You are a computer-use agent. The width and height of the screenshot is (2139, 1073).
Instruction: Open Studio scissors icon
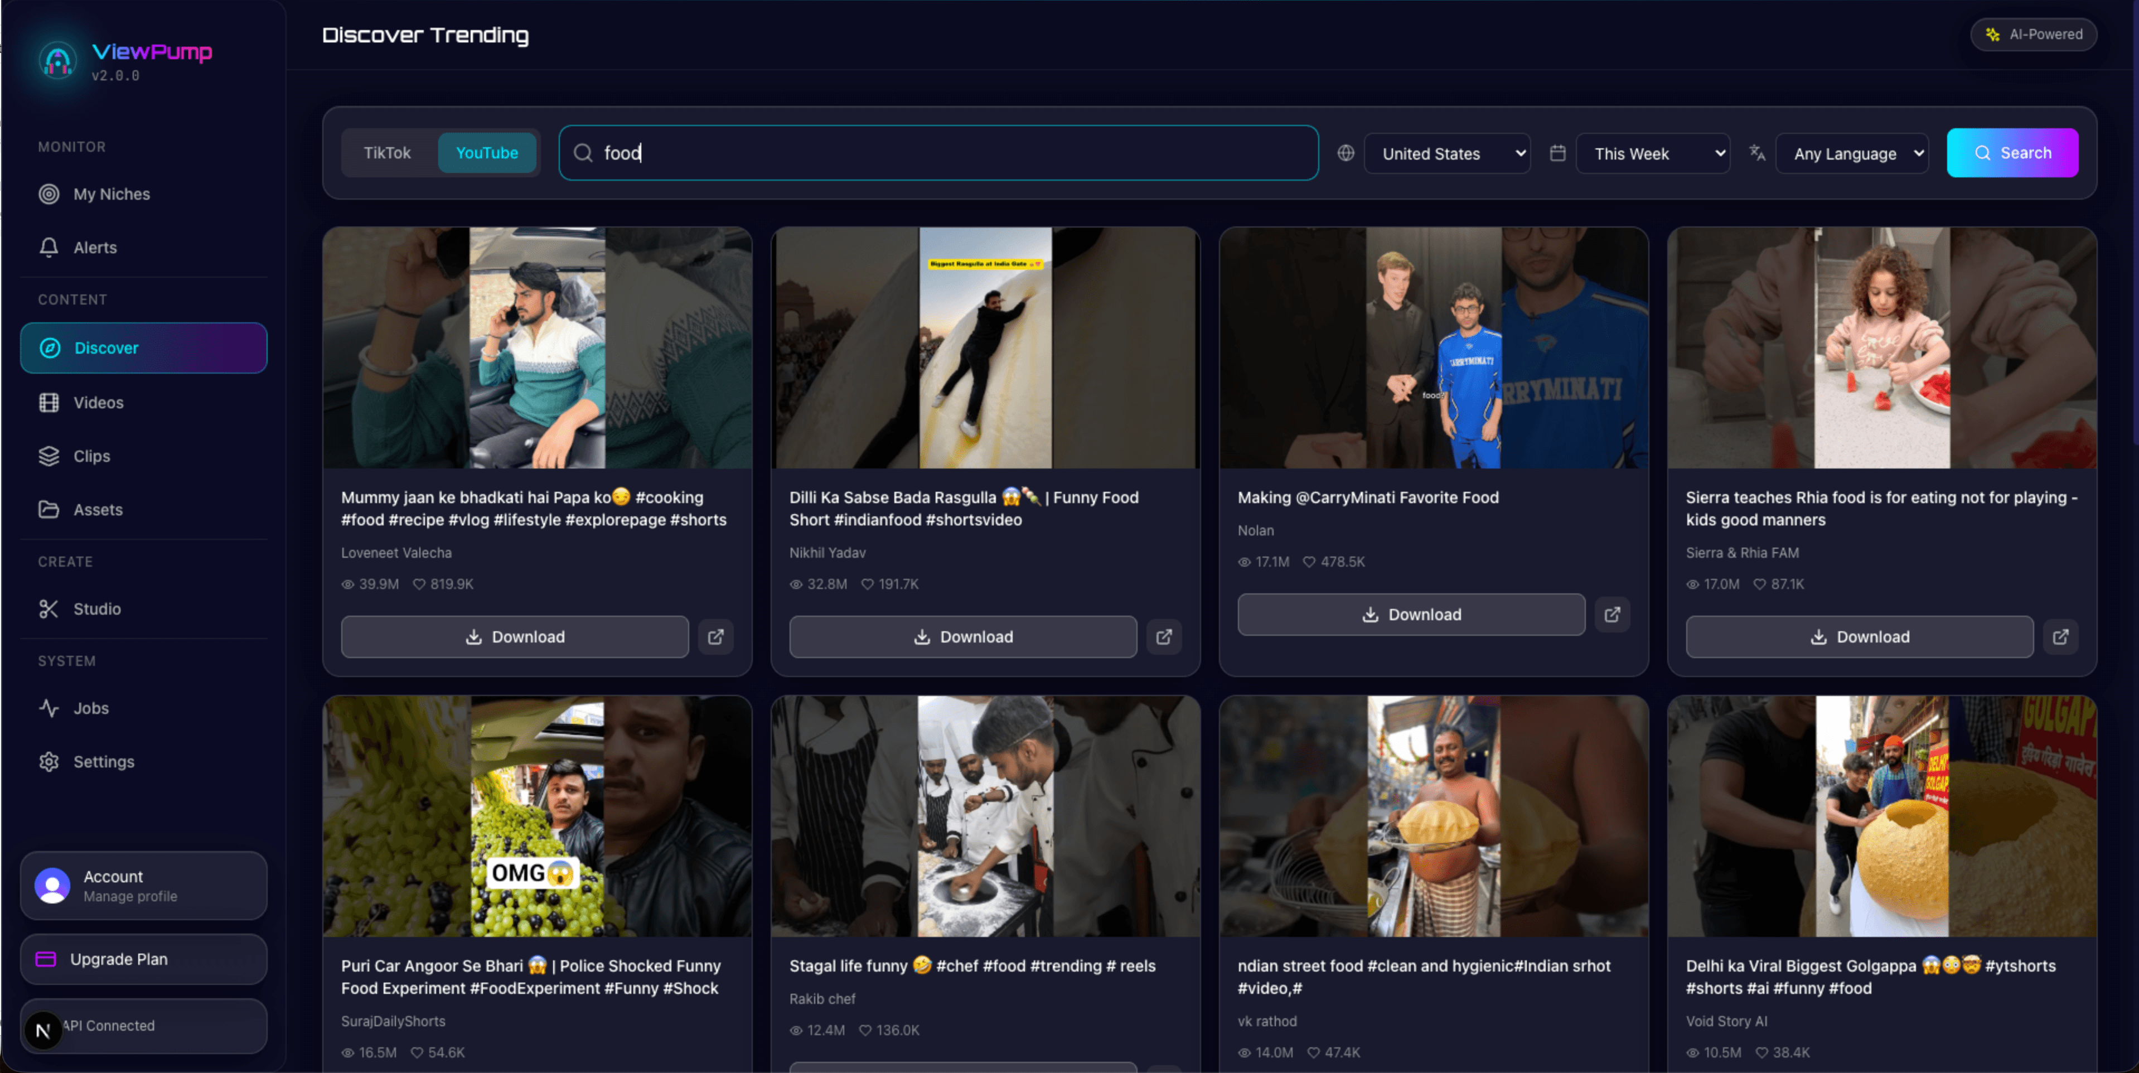tap(50, 608)
